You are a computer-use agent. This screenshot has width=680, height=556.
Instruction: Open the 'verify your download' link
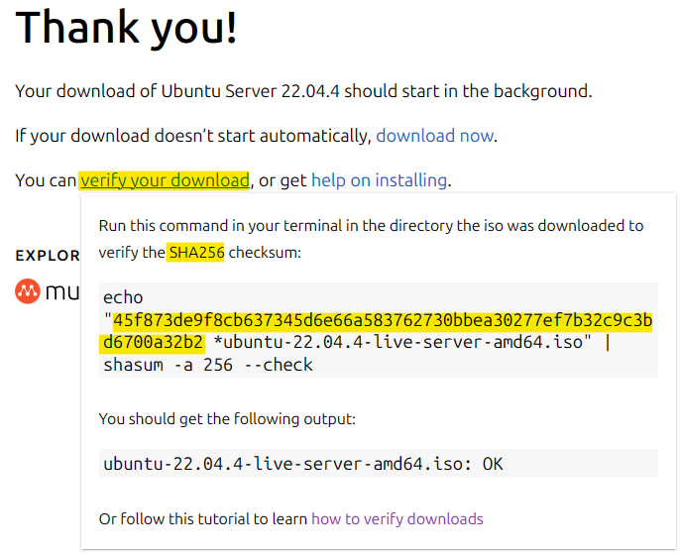click(165, 180)
